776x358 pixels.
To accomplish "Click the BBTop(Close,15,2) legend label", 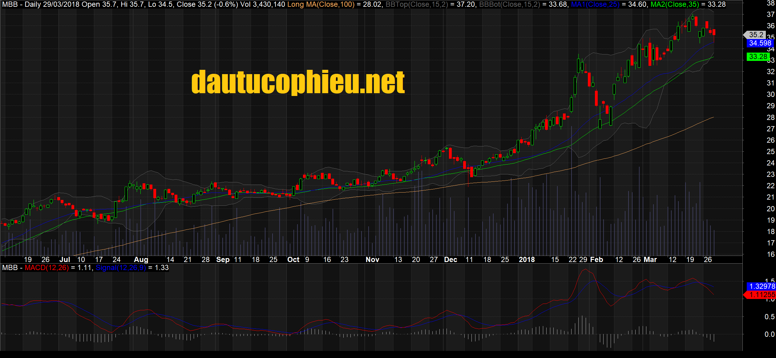I will click(417, 4).
